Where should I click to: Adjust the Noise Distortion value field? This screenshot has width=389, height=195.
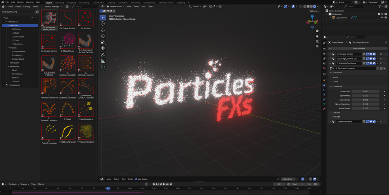point(365,104)
